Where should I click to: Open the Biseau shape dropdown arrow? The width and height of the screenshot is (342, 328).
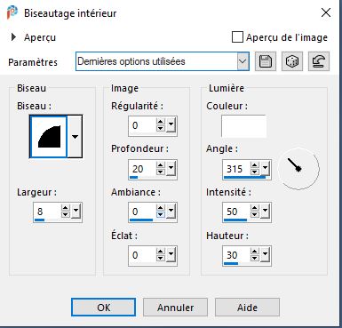tap(75, 137)
